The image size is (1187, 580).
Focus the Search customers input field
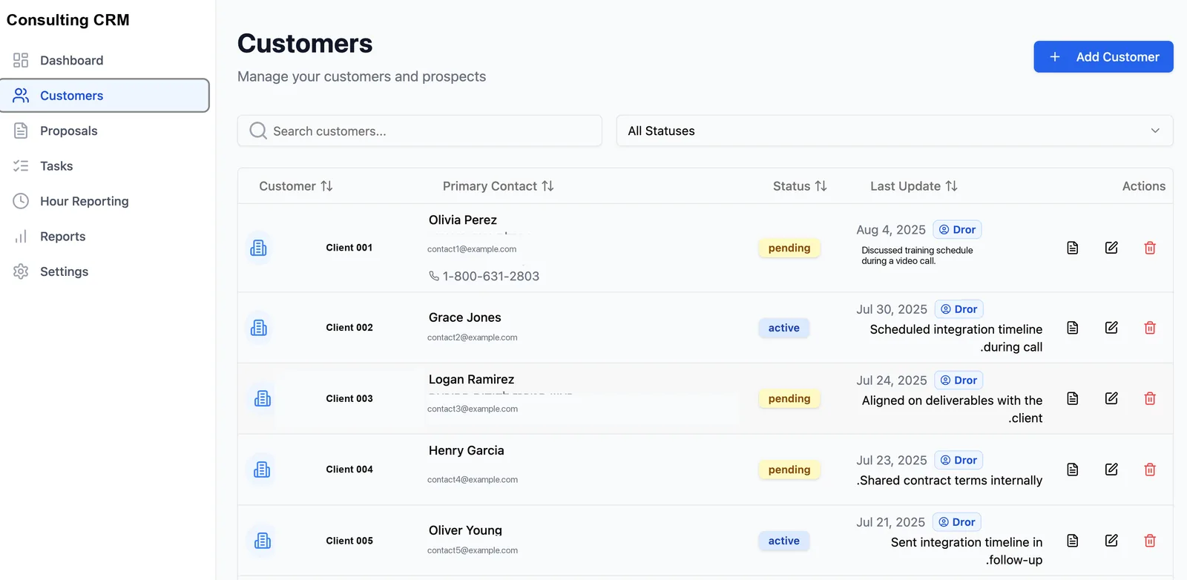420,131
